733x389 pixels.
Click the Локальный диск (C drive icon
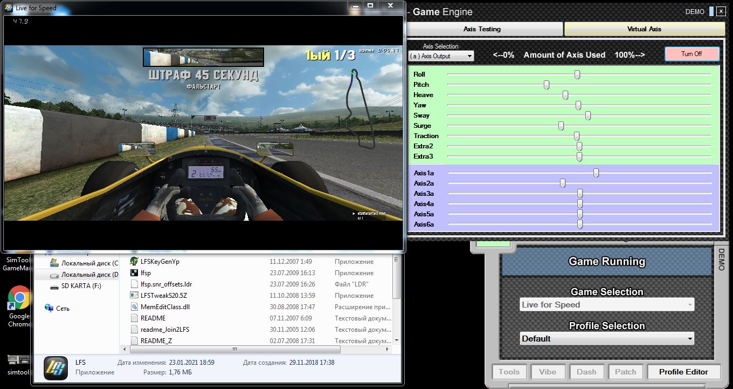54,263
